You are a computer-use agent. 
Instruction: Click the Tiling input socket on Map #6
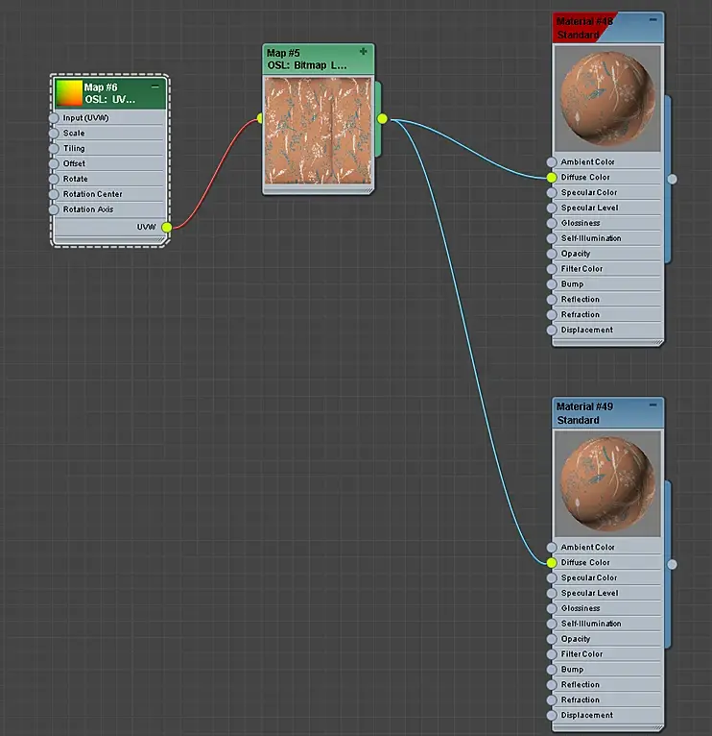54,148
